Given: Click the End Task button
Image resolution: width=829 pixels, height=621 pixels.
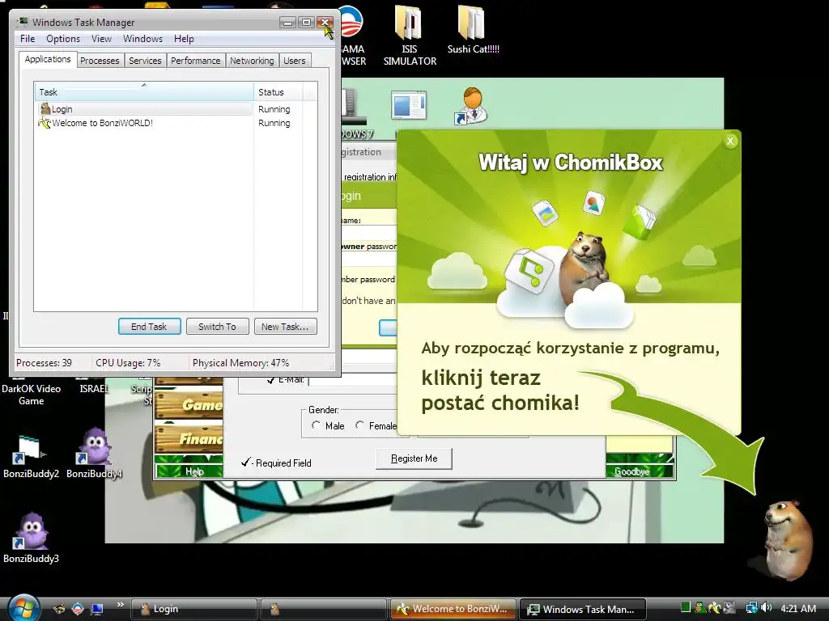Looking at the screenshot, I should (149, 327).
